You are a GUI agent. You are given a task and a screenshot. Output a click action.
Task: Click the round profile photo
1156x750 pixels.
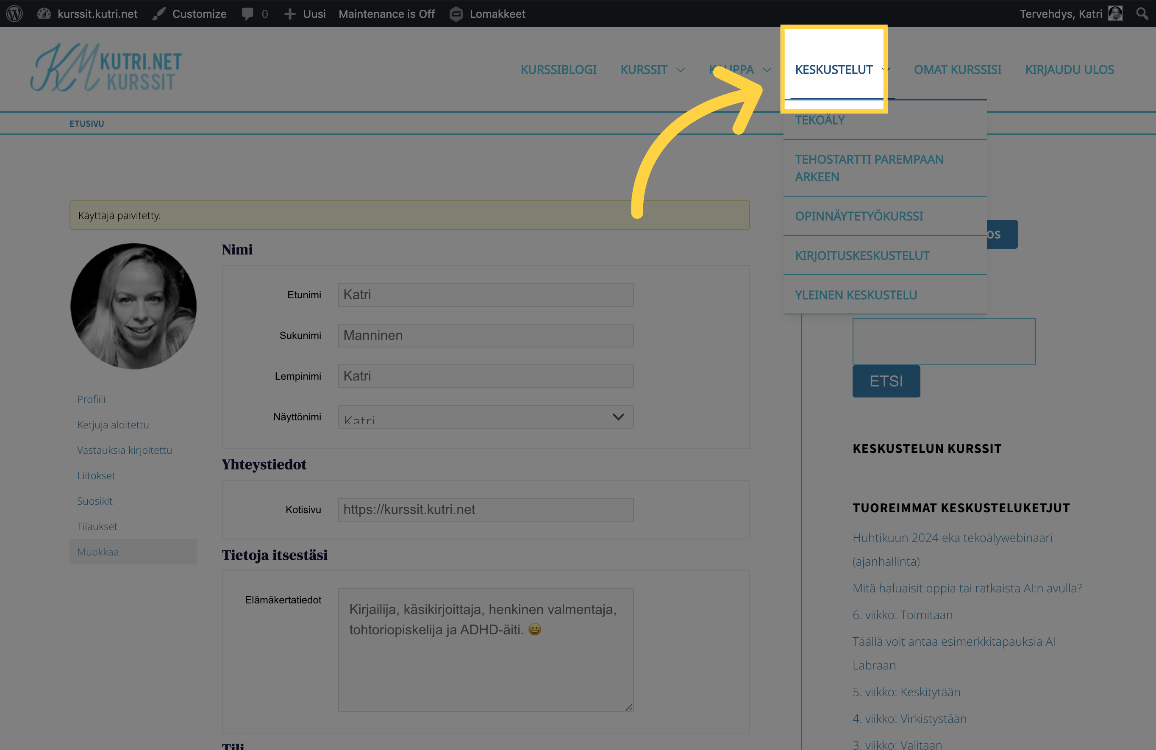(133, 306)
